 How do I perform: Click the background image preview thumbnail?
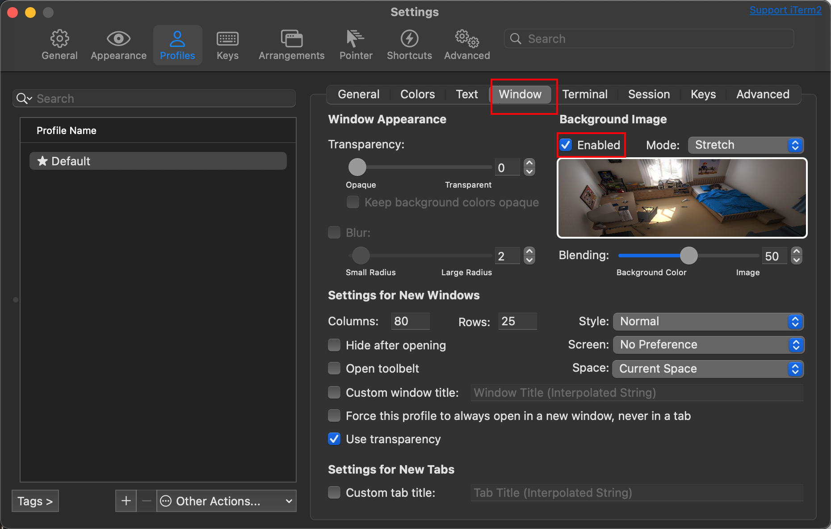point(682,198)
